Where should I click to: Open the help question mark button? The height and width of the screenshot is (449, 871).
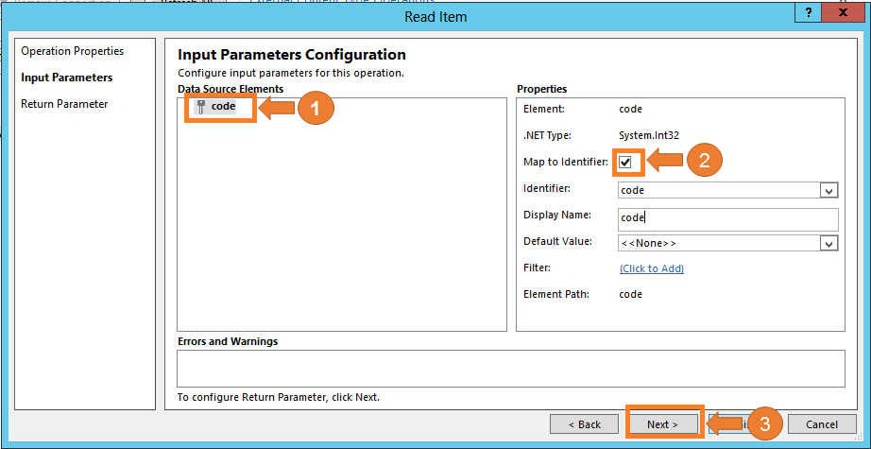coord(809,13)
